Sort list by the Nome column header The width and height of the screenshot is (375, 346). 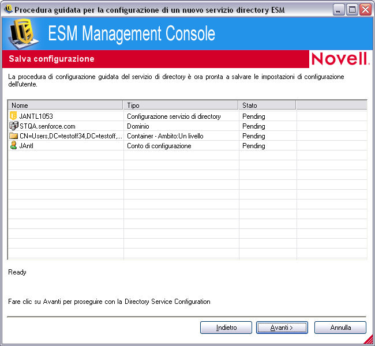tap(66, 106)
